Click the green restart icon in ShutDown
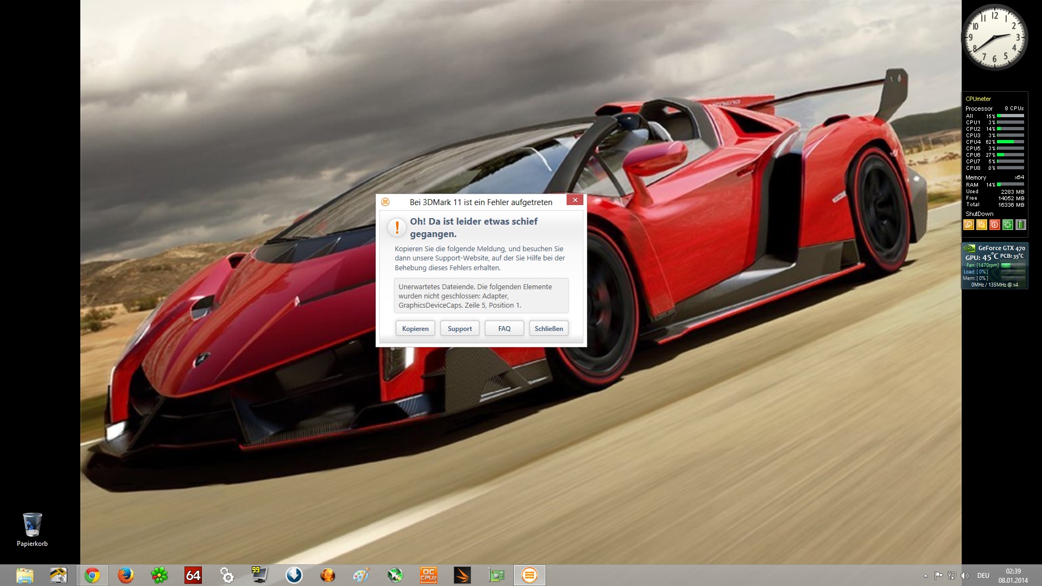Image resolution: width=1042 pixels, height=586 pixels. coord(1008,225)
